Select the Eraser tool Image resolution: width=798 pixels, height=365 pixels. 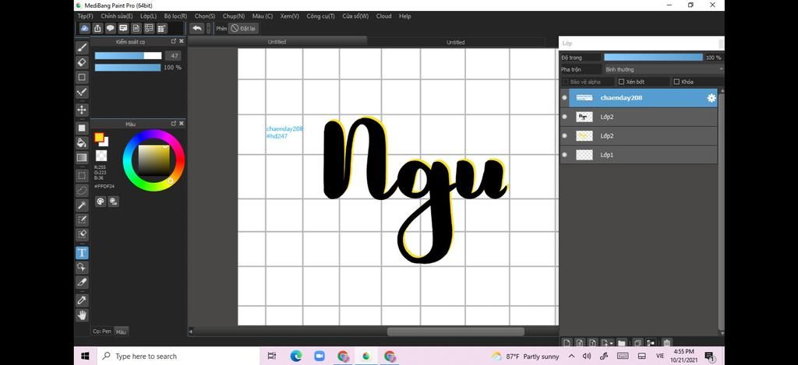tap(81, 62)
